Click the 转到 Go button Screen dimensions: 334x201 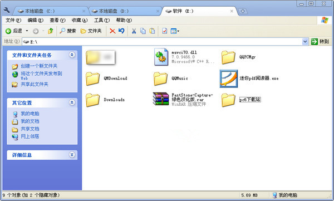[320, 42]
